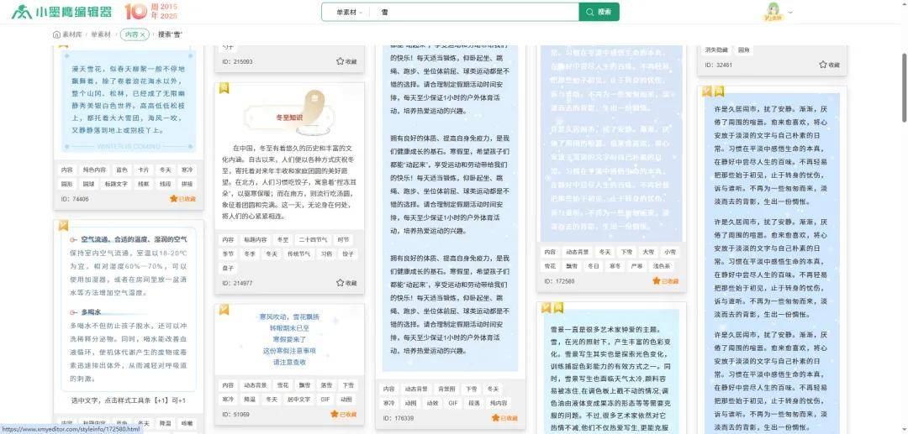Click the green search button

599,12
